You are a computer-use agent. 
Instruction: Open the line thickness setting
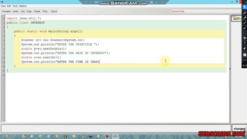[245, 60]
